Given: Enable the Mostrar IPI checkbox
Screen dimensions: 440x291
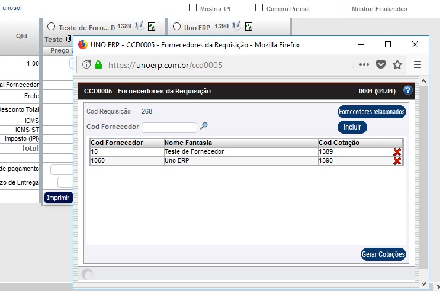Looking at the screenshot, I should point(192,8).
